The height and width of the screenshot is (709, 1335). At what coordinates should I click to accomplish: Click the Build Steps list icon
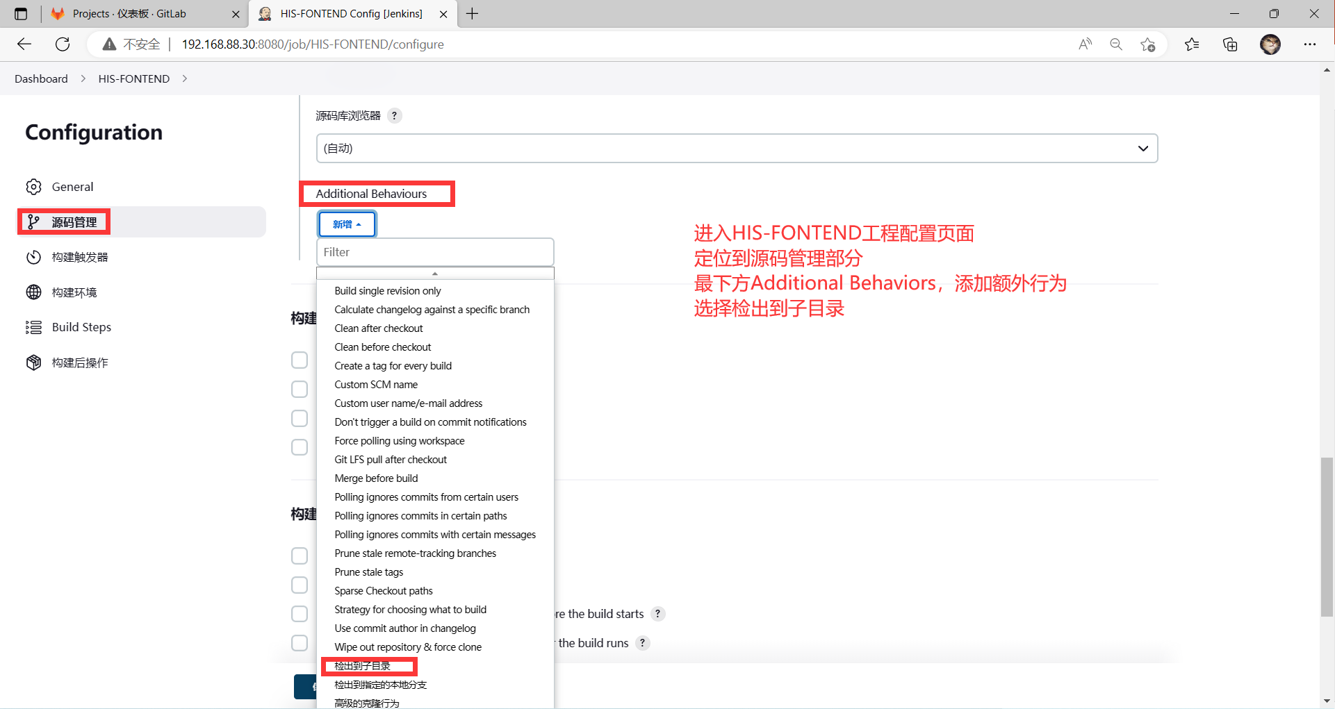(33, 327)
